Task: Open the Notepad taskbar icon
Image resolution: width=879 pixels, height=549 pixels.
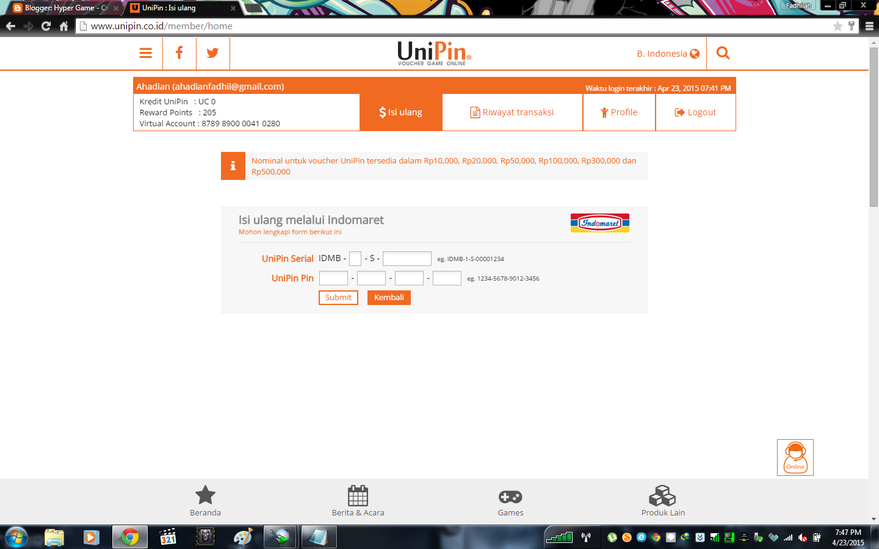Action: [318, 537]
